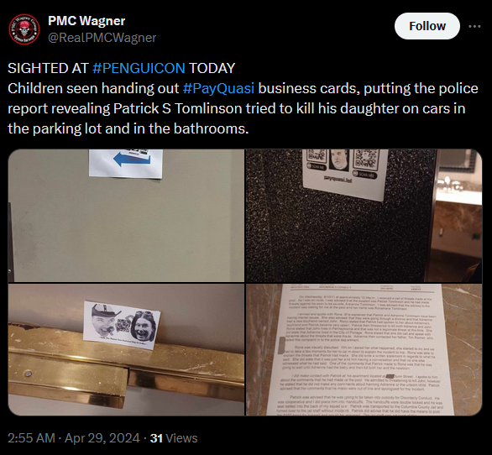Screen dimensions: 492x455
Task: Click the tweet text body
Action: (243, 98)
